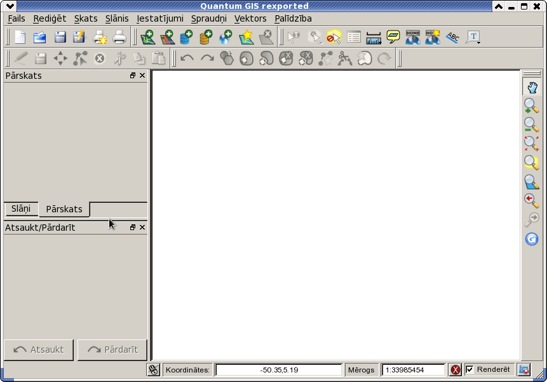Zoom to layer icon
The height and width of the screenshot is (382, 547).
click(x=532, y=182)
